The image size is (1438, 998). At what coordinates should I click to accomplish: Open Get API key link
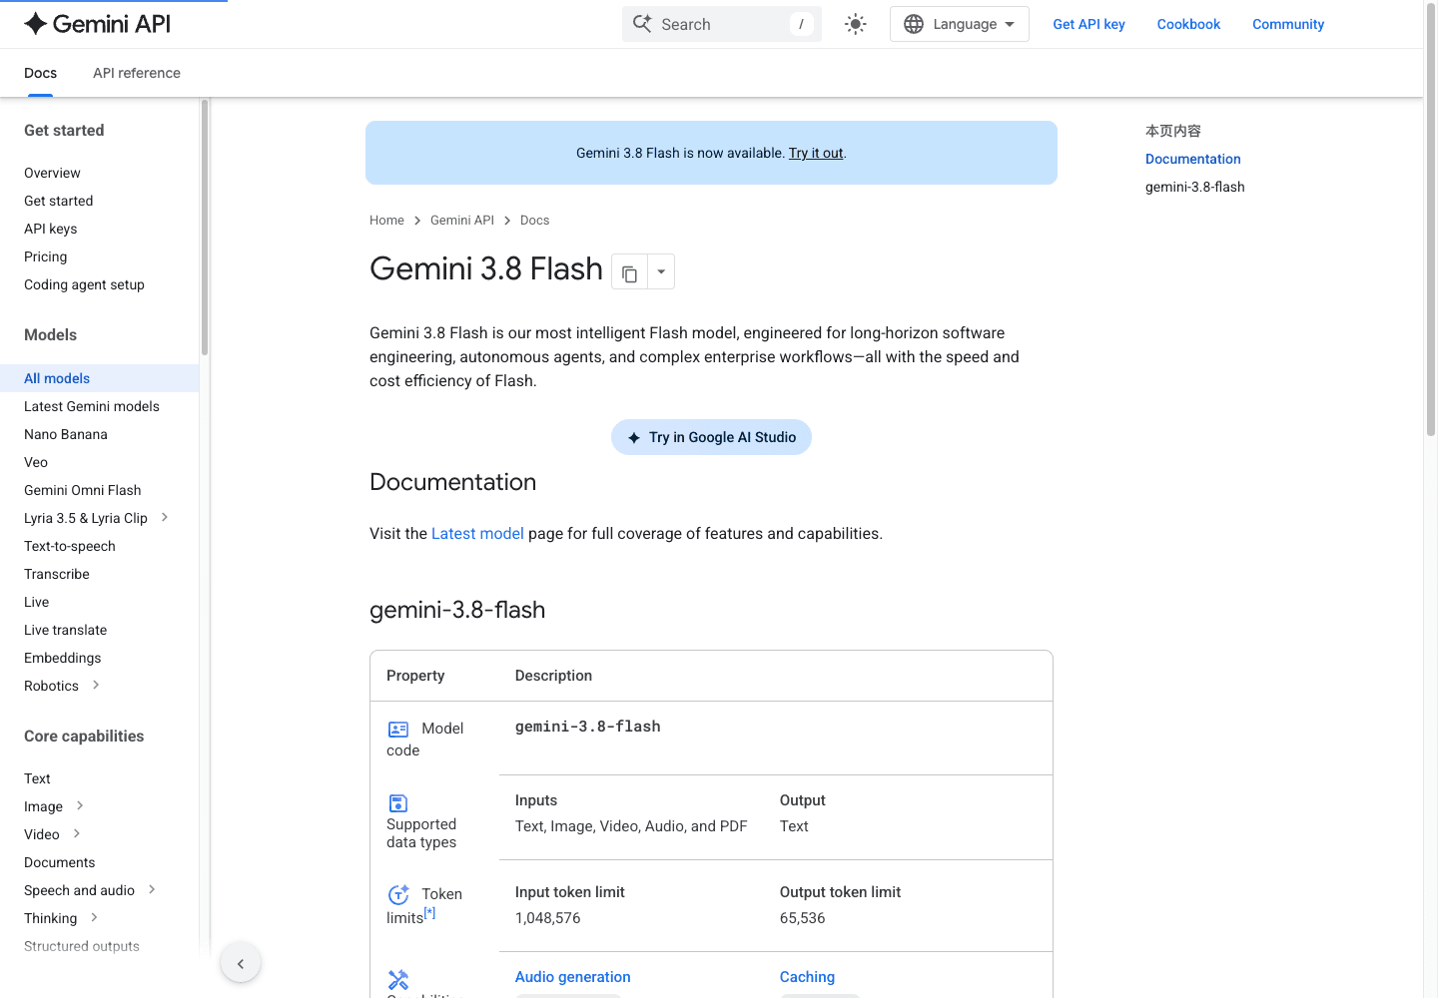1088,24
